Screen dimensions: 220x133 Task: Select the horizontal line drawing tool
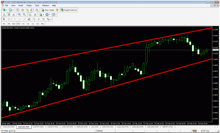coord(19,19)
